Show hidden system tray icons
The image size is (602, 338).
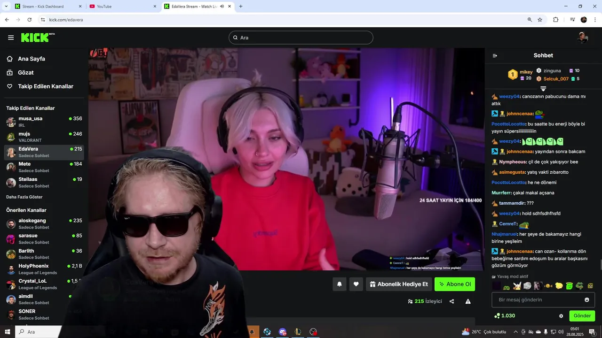[515, 332]
